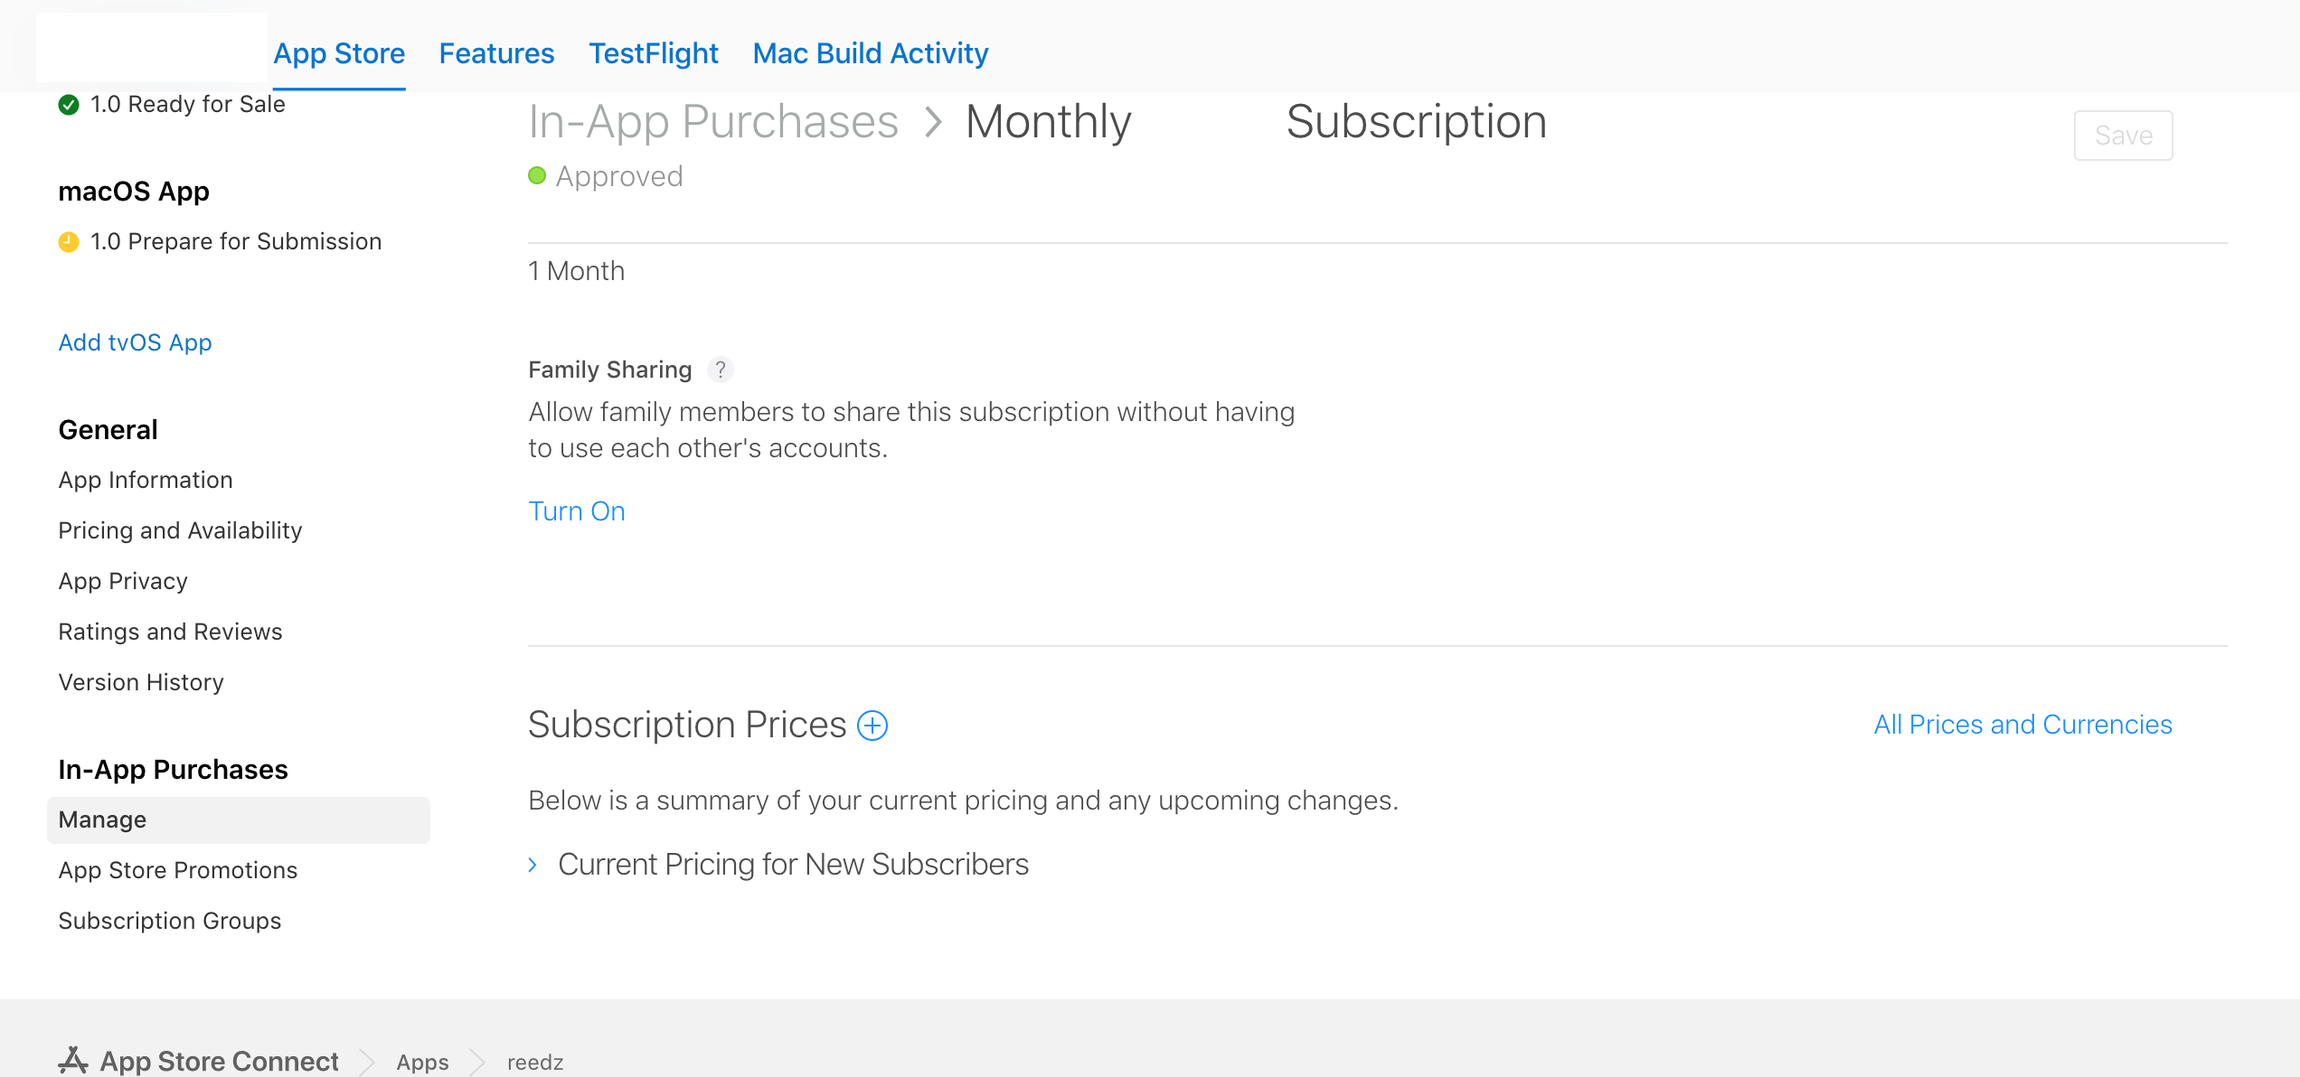Open Subscription Groups in sidebar
Viewport: 2300px width, 1077px height.
coord(170,921)
